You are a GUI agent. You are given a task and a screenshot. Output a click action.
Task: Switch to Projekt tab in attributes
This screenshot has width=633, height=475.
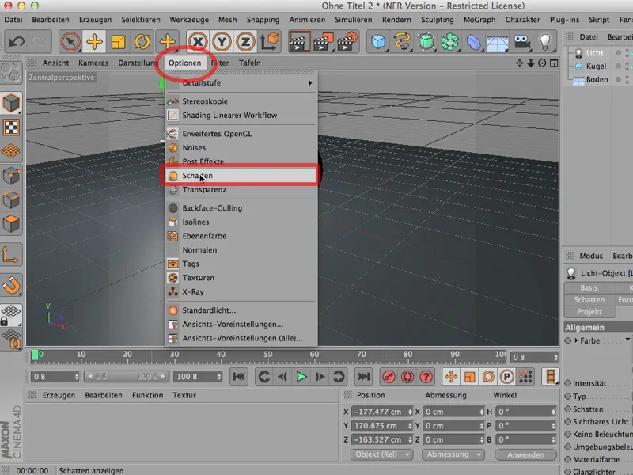589,312
